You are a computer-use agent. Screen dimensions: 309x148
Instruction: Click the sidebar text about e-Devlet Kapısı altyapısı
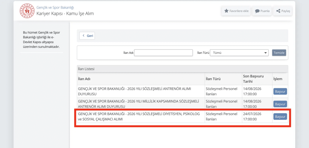pyautogui.click(x=42, y=40)
